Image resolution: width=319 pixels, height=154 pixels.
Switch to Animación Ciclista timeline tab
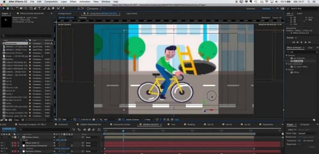click(122, 125)
